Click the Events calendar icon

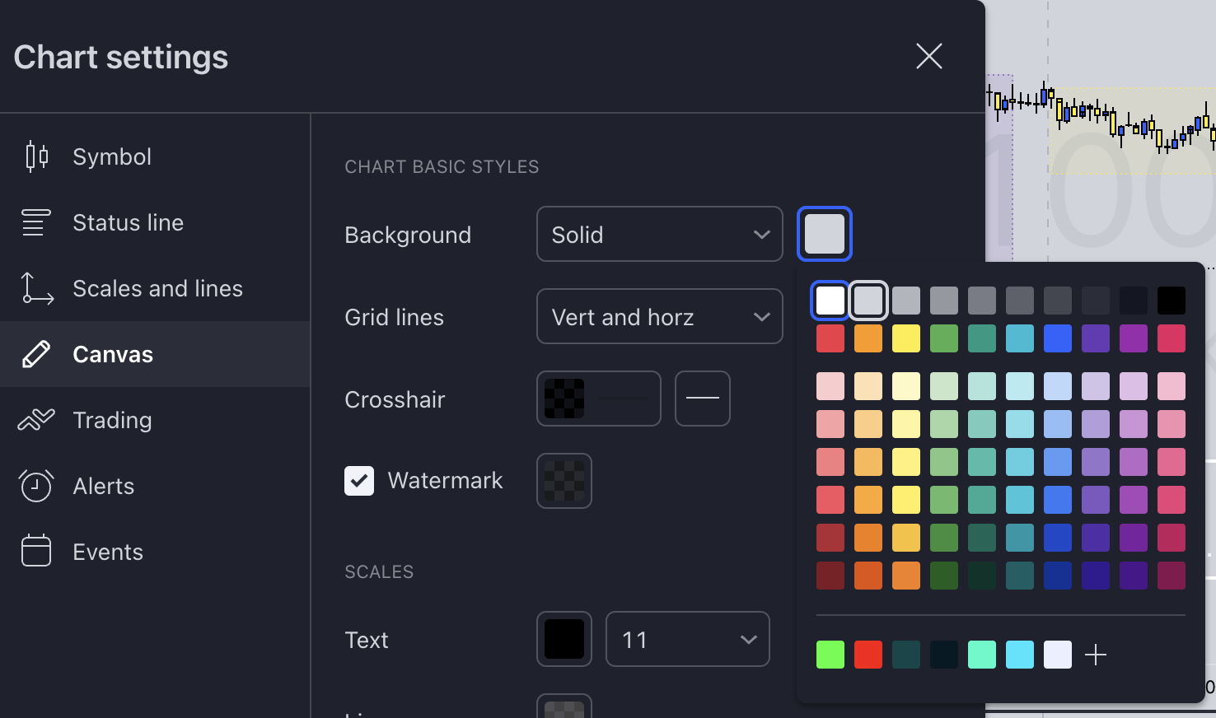click(x=36, y=552)
